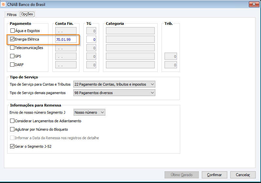Cancel the dialog with Cancelar
The width and height of the screenshot is (261, 183).
point(243,175)
